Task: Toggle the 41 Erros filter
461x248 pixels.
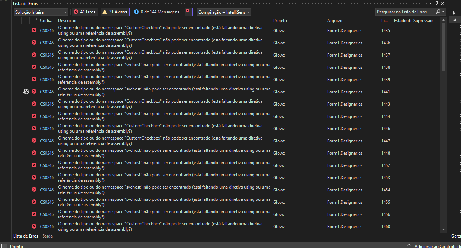Action: (85, 12)
